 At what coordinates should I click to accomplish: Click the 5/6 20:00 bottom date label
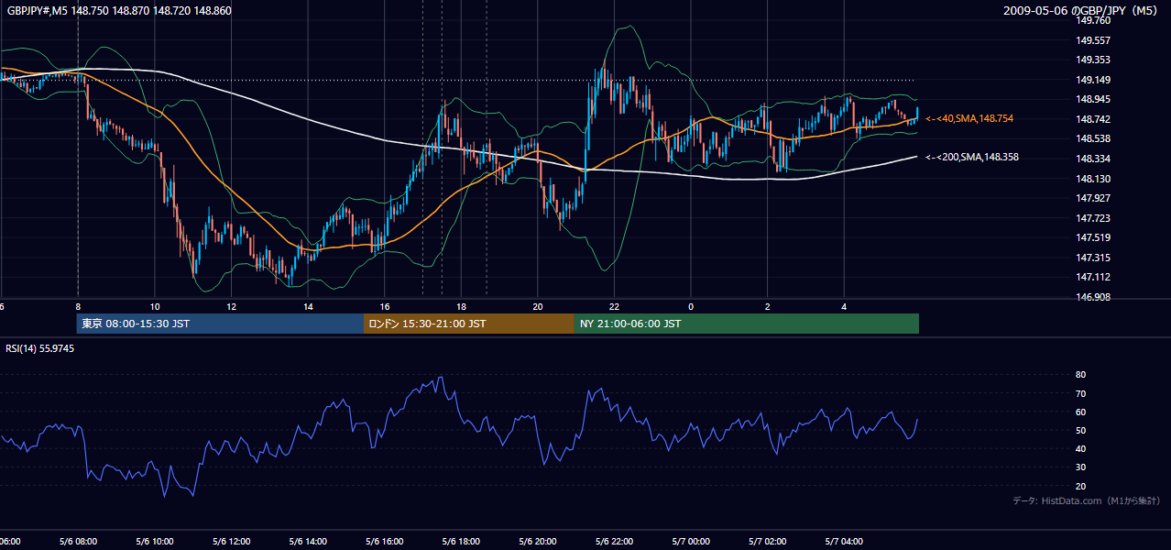[538, 542]
